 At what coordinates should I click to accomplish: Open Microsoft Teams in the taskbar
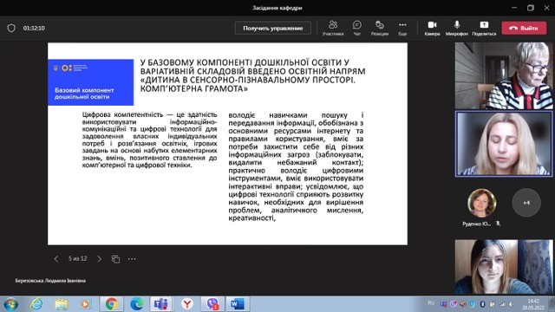tap(161, 304)
